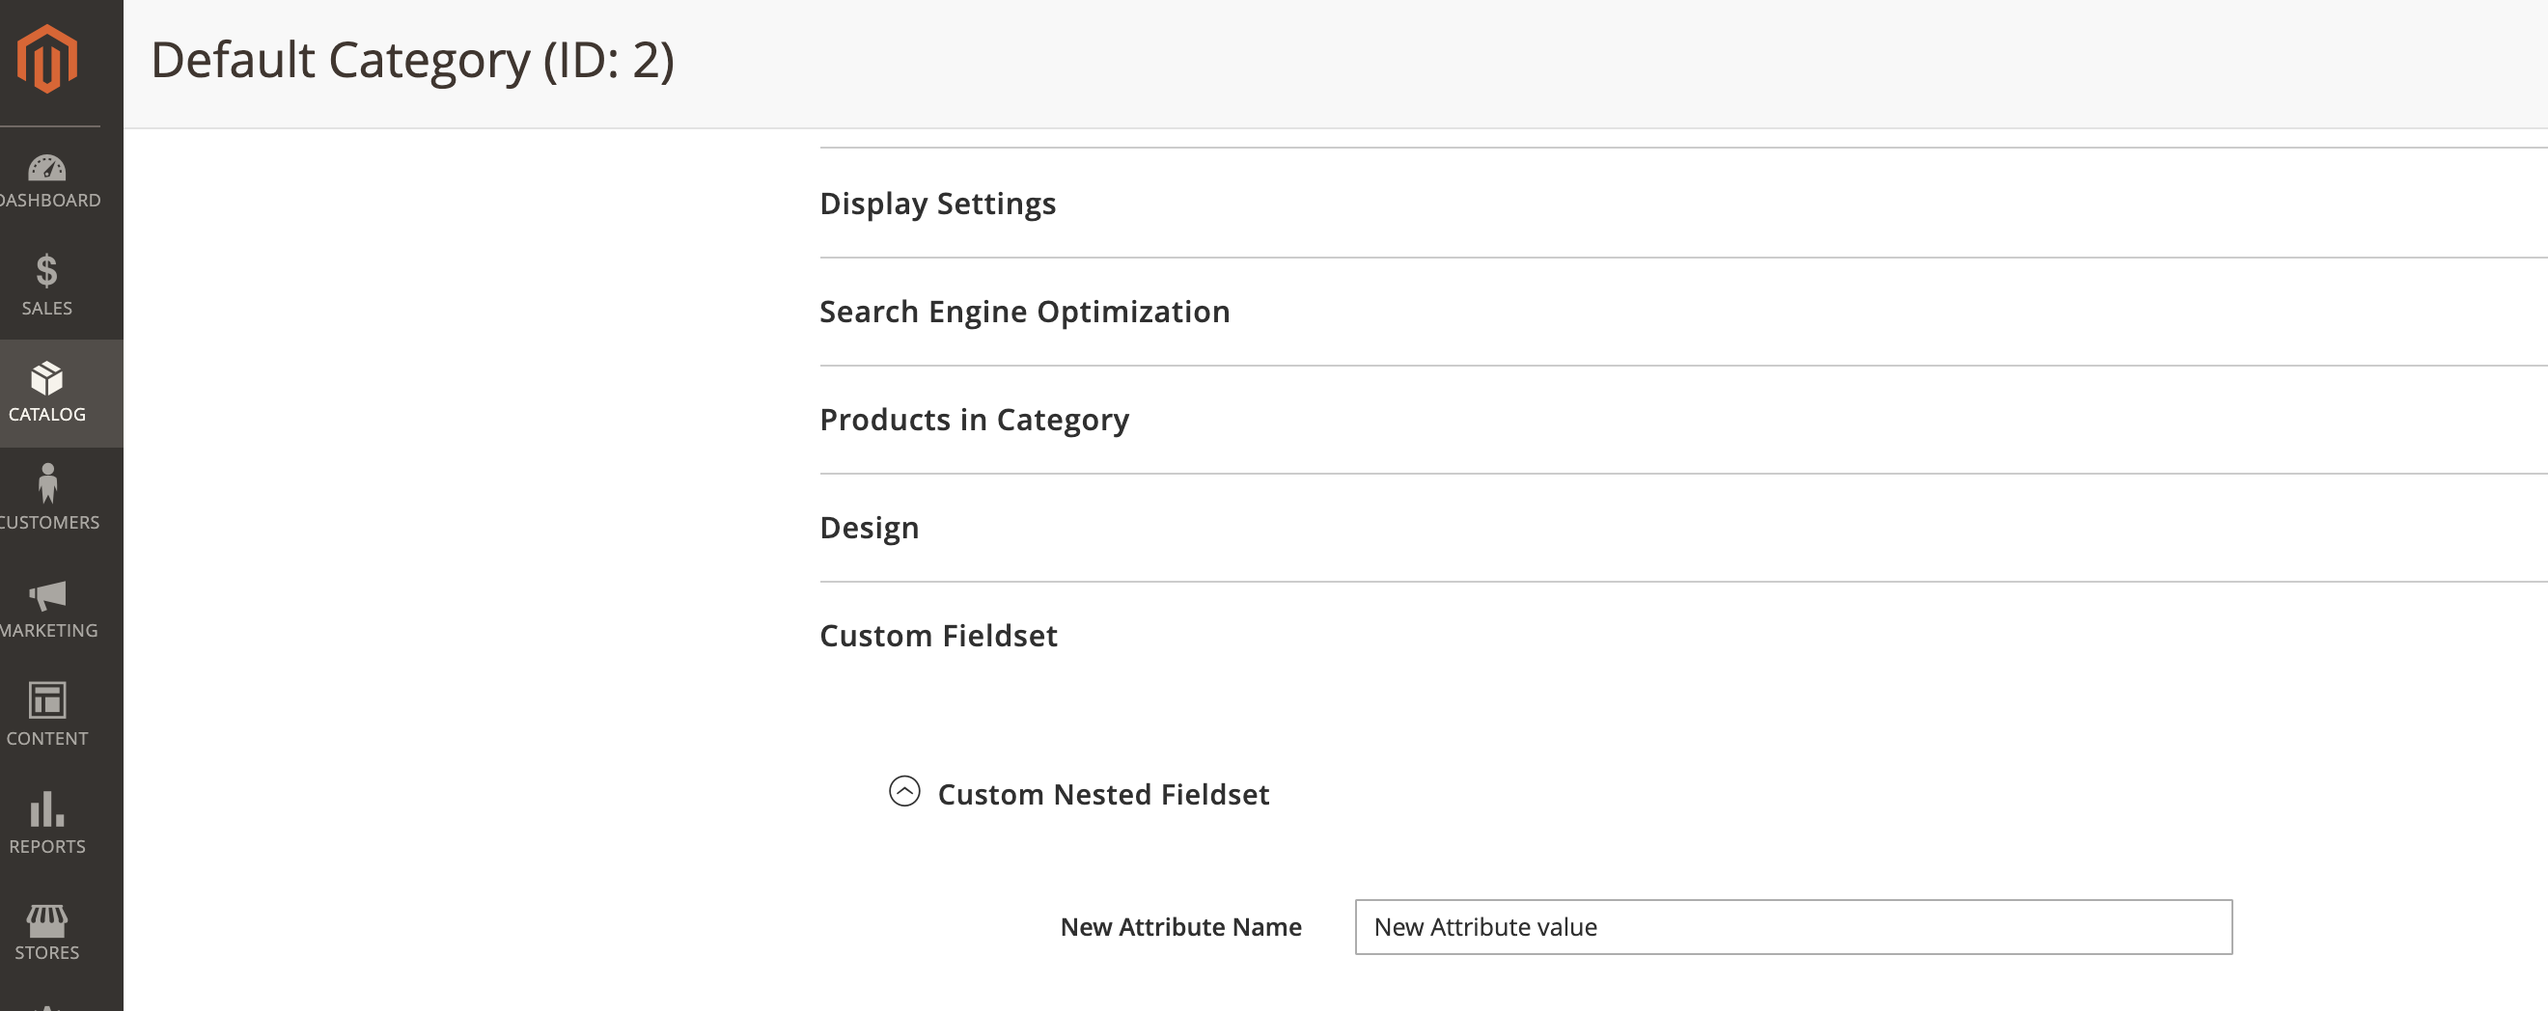
Task: Click the New Attribute Name label
Action: 1181,927
